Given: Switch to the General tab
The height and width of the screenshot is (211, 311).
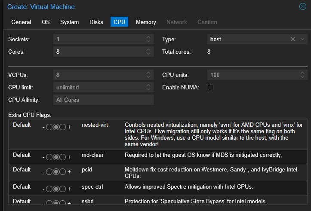Looking at the screenshot, I should pyautogui.click(x=21, y=22).
